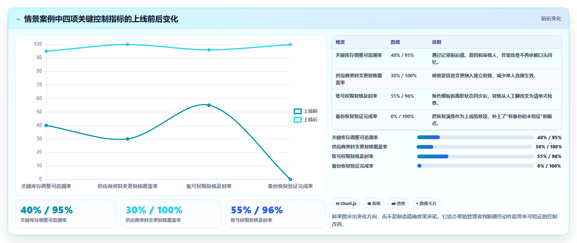Click the 说明 column header
The height and width of the screenshot is (243, 577).
437,42
